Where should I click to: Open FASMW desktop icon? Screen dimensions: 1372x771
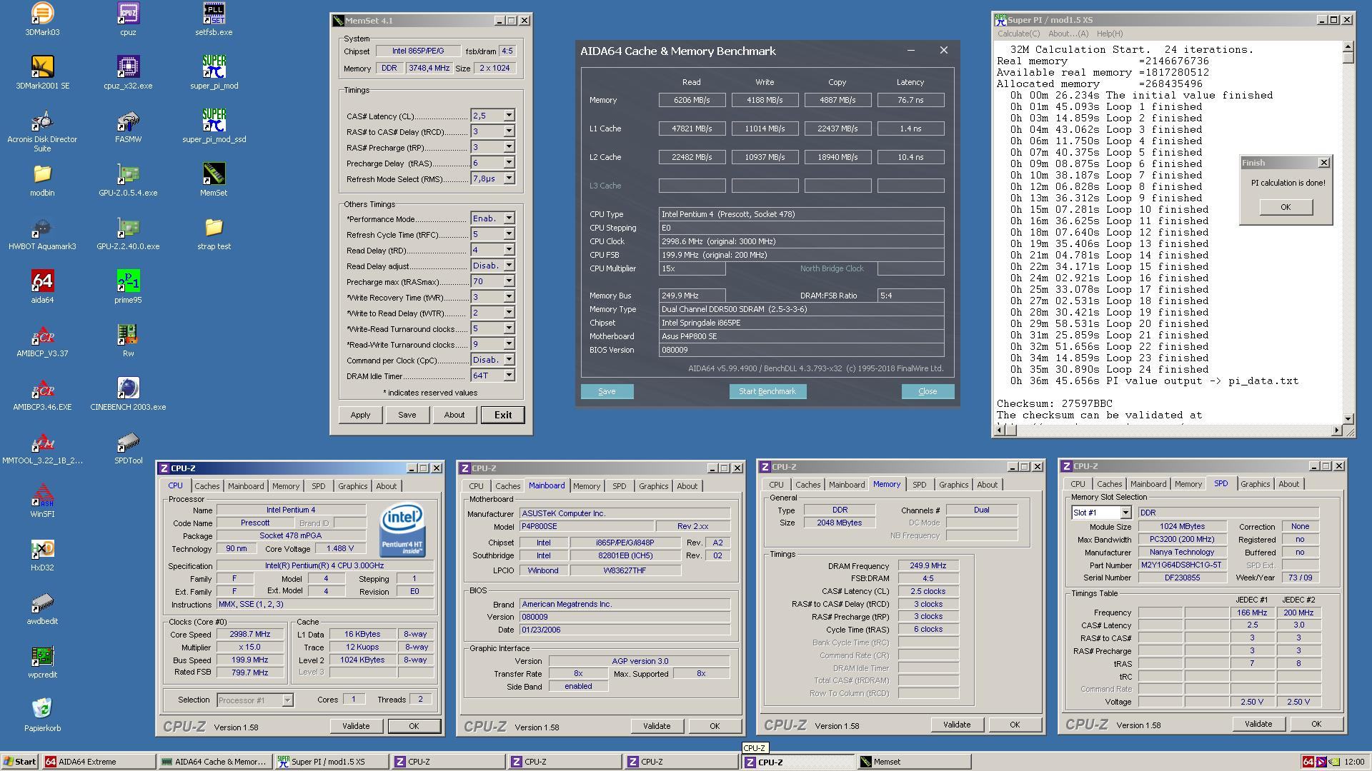click(128, 126)
